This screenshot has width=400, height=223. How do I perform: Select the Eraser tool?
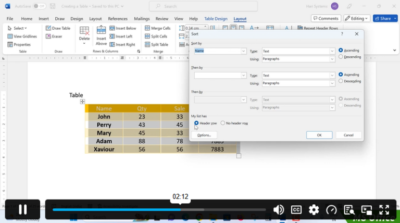tap(54, 36)
